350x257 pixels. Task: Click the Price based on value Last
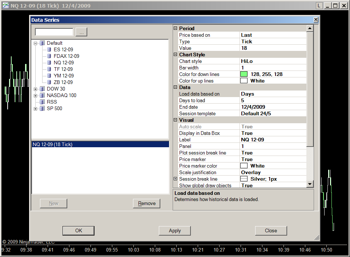click(x=273, y=35)
